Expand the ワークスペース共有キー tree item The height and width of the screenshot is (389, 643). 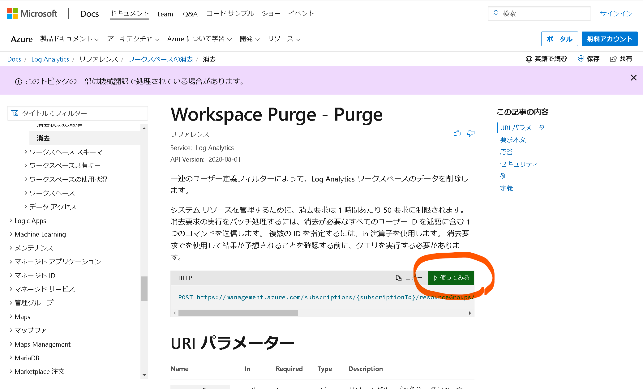pos(26,165)
